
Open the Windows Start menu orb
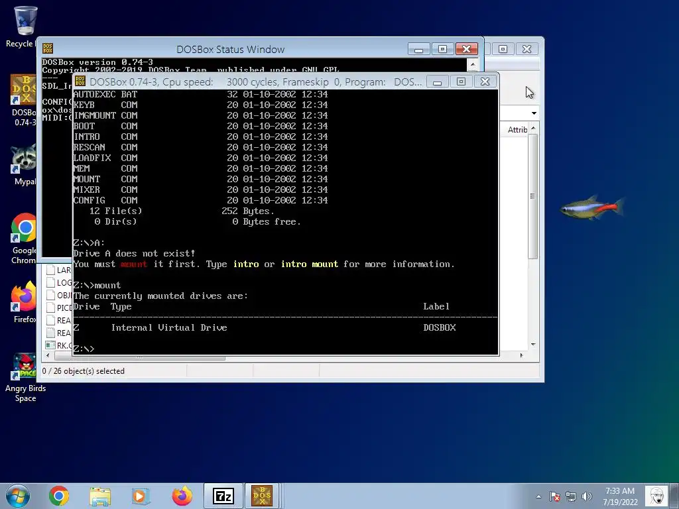click(18, 496)
